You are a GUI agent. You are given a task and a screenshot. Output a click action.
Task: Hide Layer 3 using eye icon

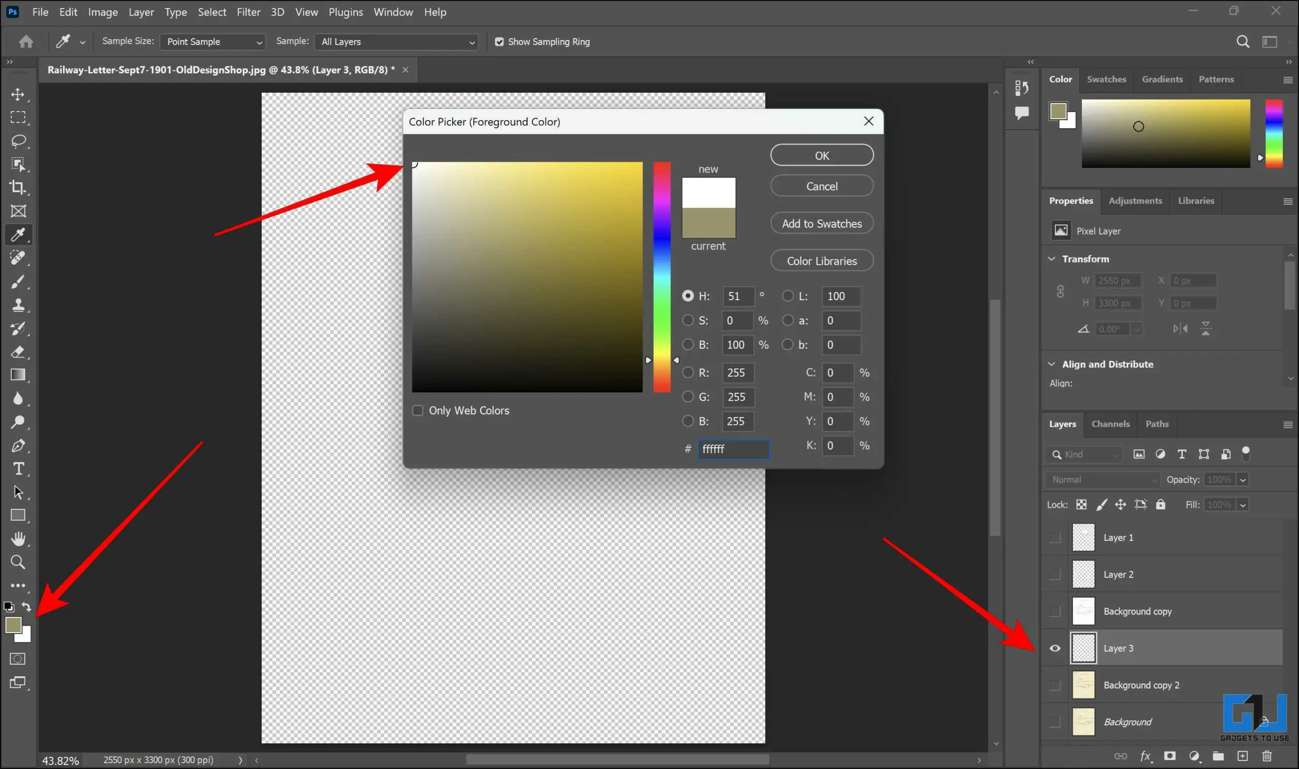(1055, 648)
